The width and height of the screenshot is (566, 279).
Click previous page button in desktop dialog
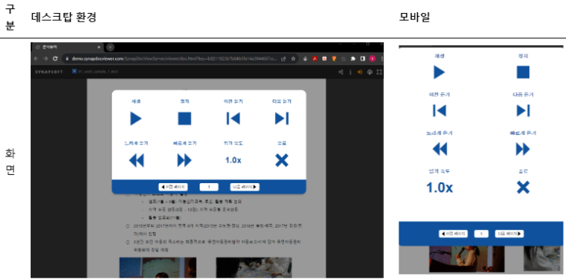(173, 187)
